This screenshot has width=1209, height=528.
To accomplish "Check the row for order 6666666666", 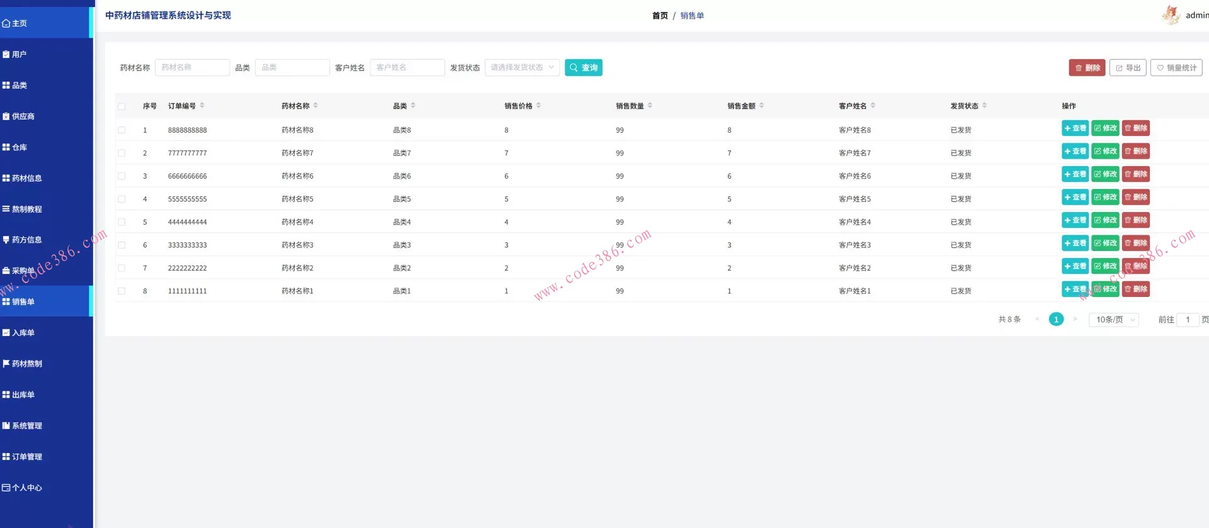I will [x=122, y=176].
